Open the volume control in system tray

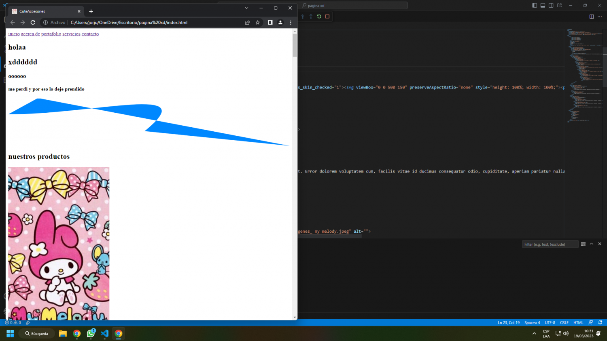(566, 334)
